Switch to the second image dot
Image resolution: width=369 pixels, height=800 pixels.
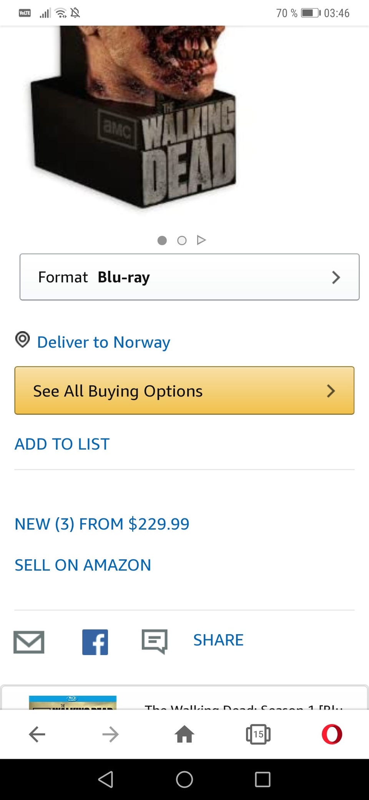182,240
